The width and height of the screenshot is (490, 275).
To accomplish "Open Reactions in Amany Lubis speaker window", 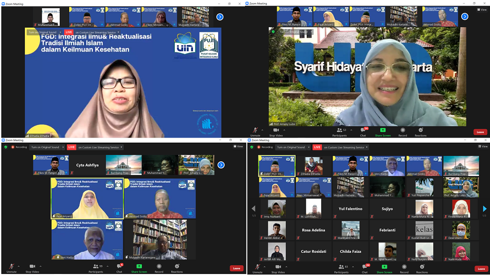I will 420,132.
